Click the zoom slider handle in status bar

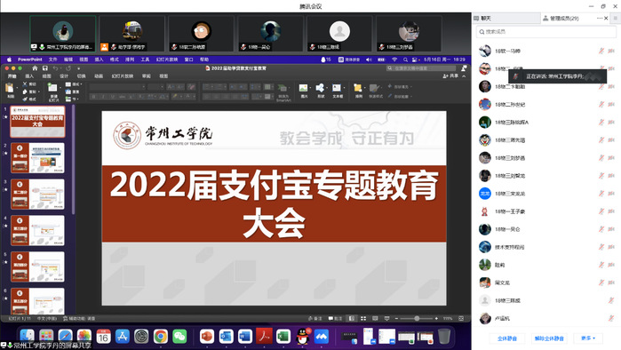[417, 318]
